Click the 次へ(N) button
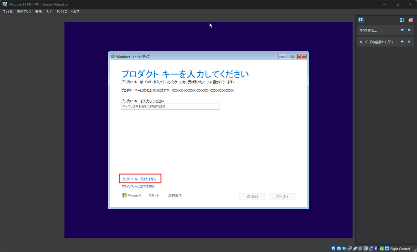 click(282, 196)
